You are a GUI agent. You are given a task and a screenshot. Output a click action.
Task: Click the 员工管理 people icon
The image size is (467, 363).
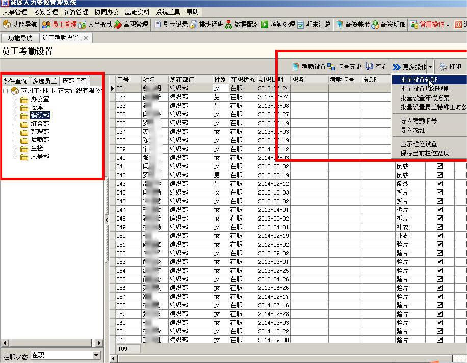pos(46,25)
